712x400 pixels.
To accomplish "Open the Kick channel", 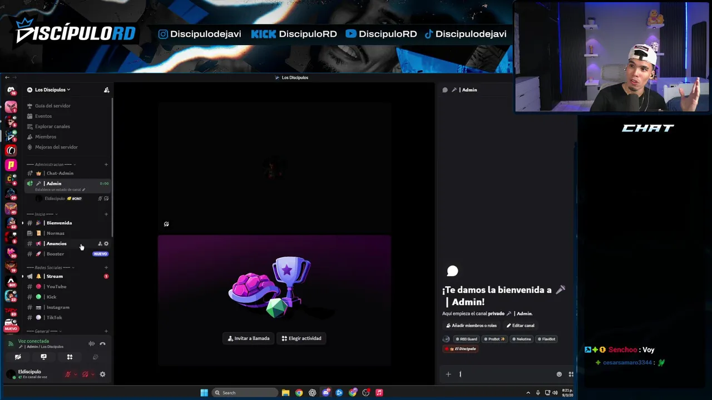I will [x=51, y=297].
